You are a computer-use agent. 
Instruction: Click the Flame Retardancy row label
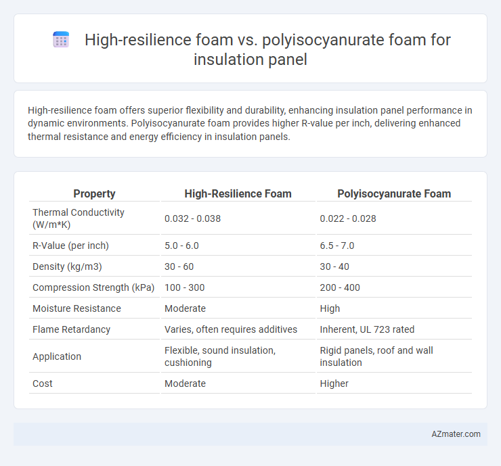tap(71, 329)
